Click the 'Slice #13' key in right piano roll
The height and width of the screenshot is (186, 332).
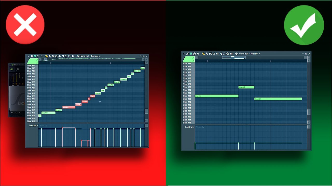pyautogui.click(x=189, y=122)
